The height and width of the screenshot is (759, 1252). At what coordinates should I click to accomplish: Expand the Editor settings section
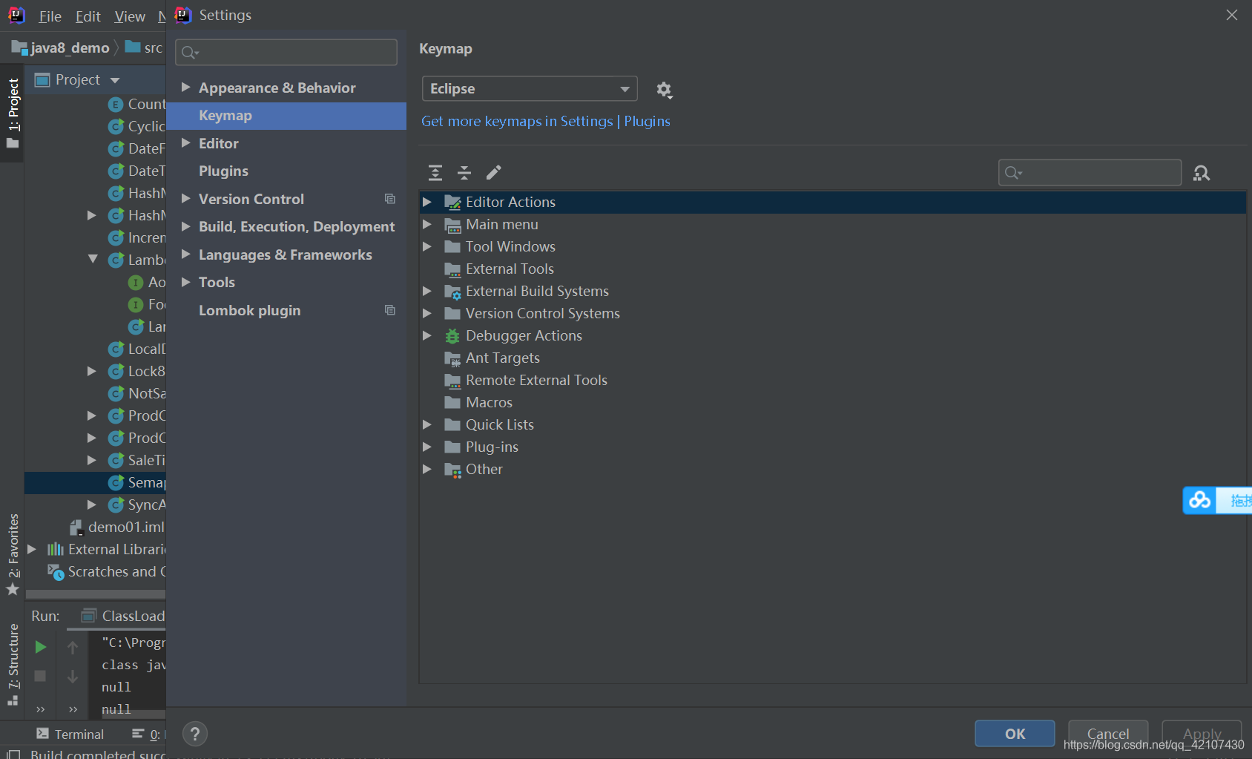pos(185,143)
